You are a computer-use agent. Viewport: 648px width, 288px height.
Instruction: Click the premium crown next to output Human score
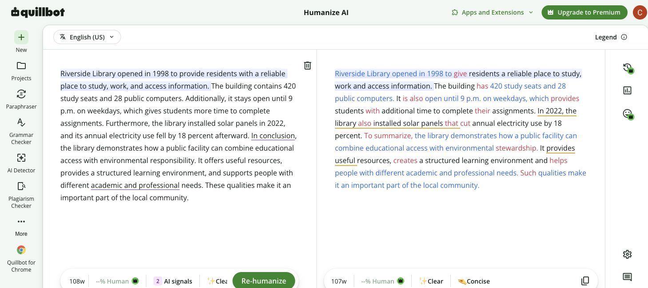(401, 280)
